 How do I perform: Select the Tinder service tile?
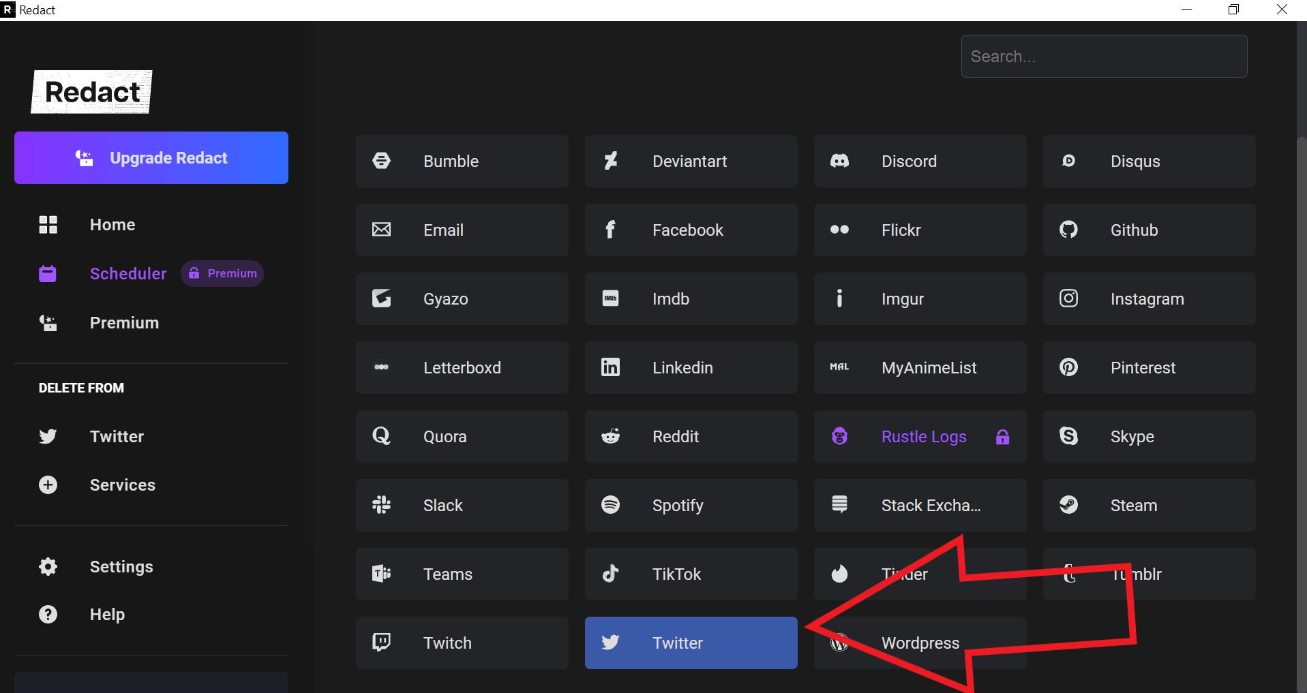(920, 574)
